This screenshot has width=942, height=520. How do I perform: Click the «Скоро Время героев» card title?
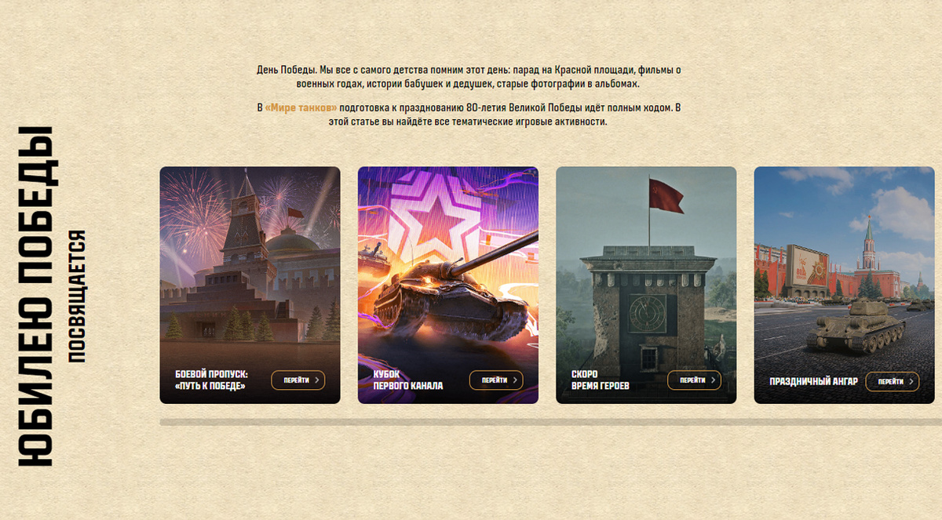[601, 380]
